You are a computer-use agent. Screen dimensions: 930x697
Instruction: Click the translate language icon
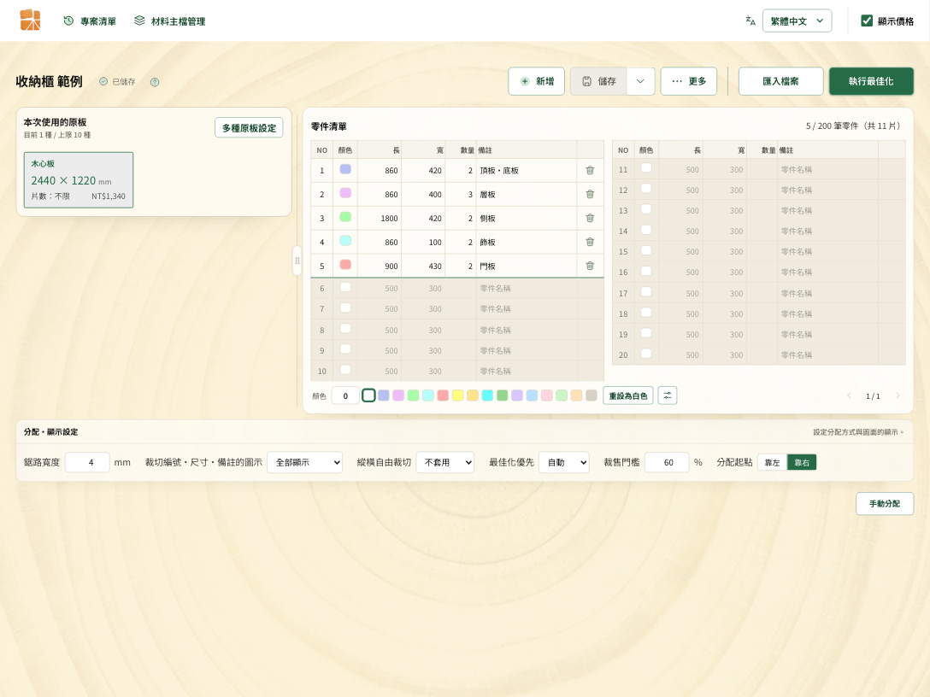tap(750, 20)
